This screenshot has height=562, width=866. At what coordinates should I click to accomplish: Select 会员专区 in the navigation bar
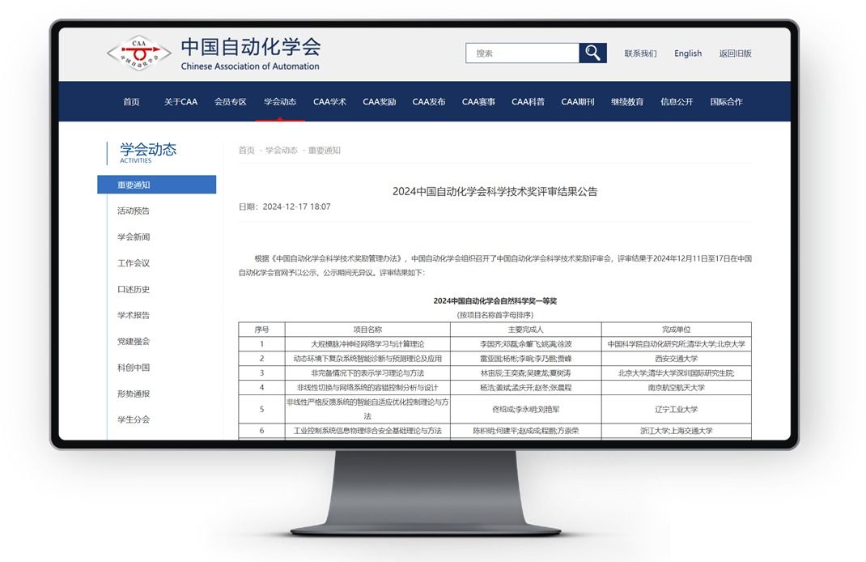coord(231,102)
